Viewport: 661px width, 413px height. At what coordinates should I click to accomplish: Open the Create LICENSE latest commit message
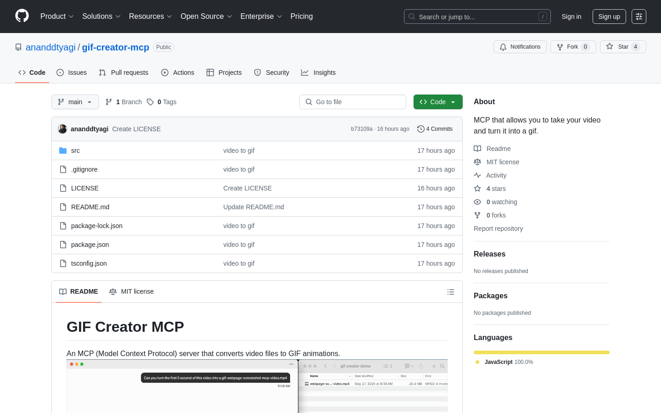click(136, 129)
